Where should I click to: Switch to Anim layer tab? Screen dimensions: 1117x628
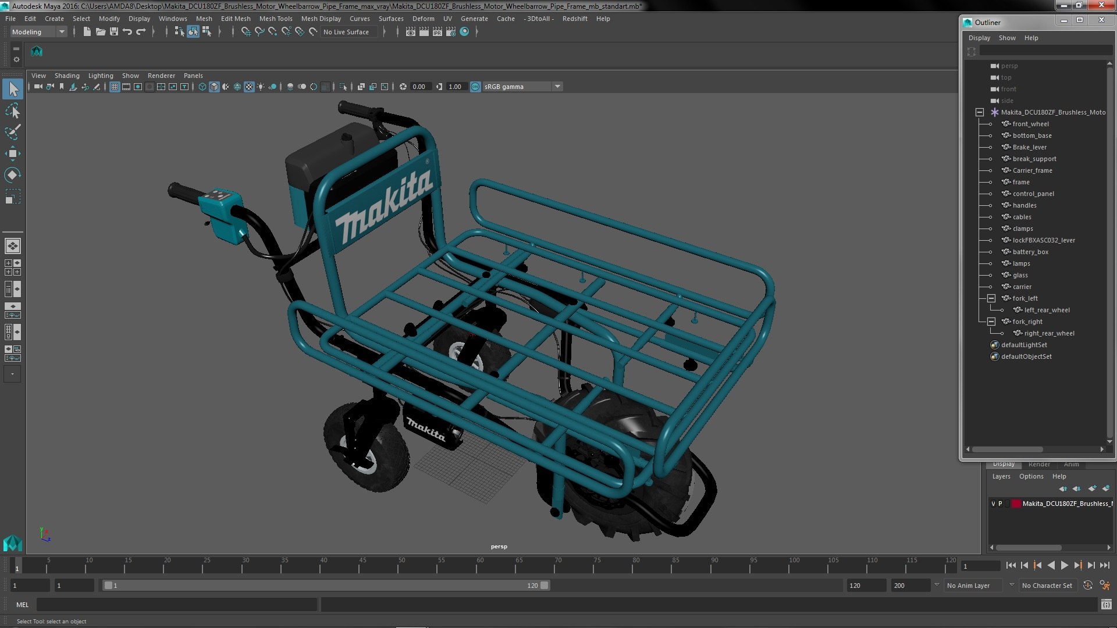tap(1071, 464)
